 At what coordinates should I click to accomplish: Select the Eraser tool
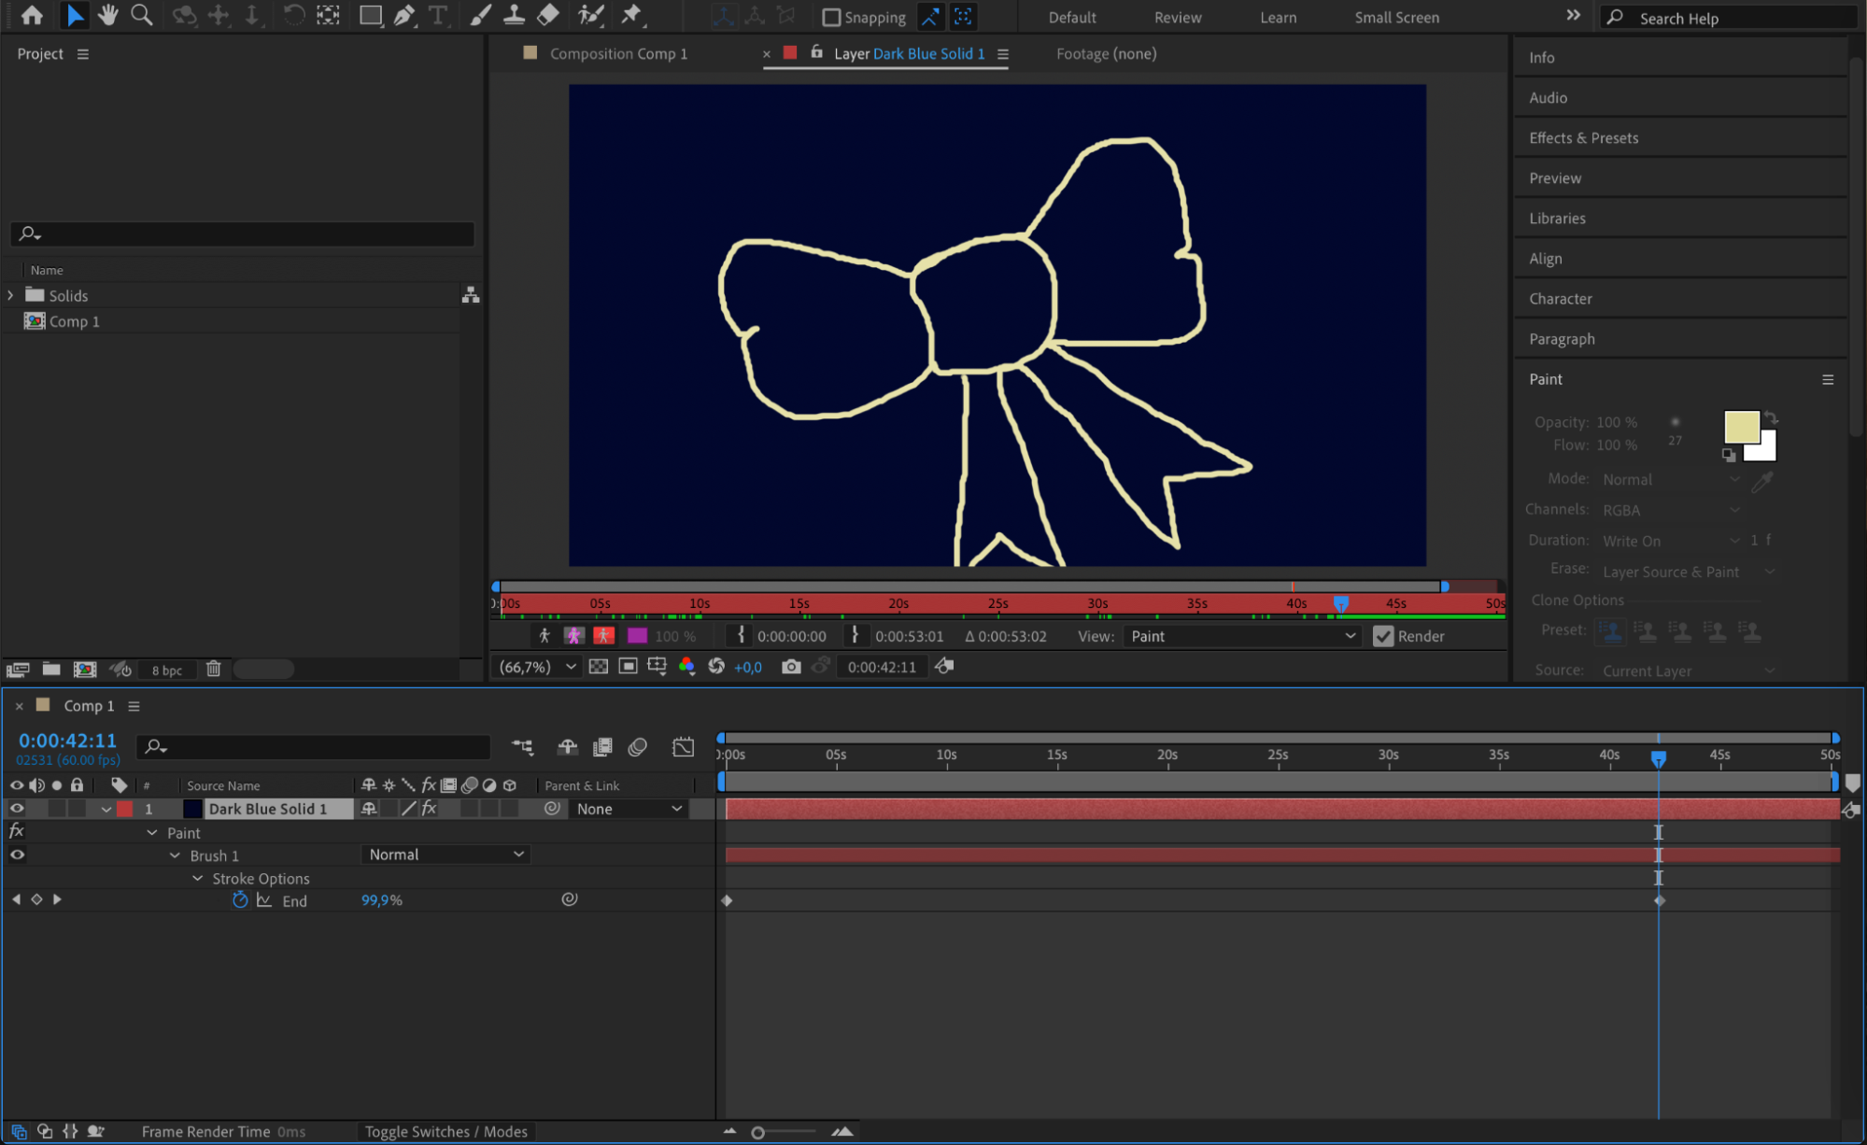pos(549,15)
